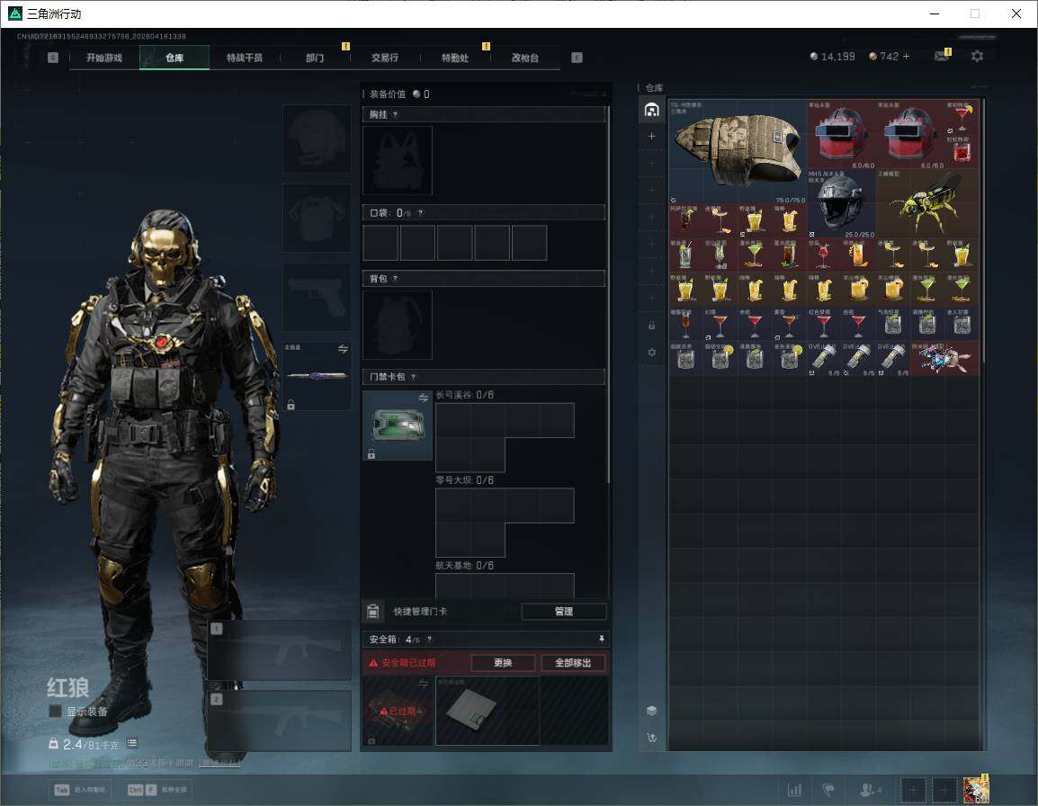Click the flag icon in bottom bar
Viewport: 1038px width, 806px height.
point(828,790)
